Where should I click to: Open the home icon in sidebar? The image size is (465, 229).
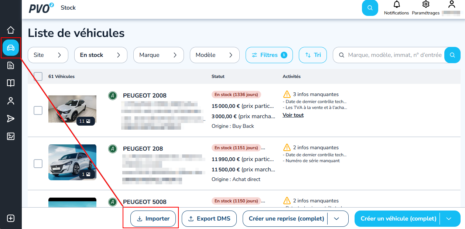click(11, 30)
